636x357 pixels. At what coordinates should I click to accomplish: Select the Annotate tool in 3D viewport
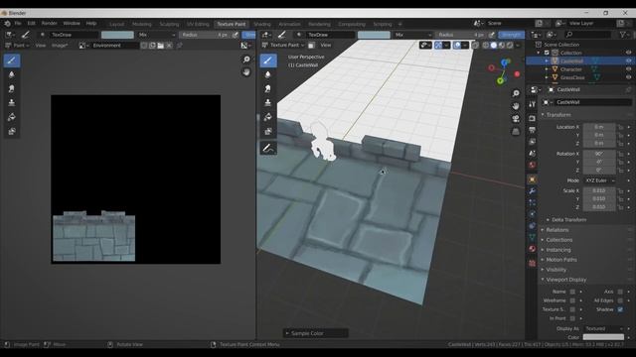(268, 148)
